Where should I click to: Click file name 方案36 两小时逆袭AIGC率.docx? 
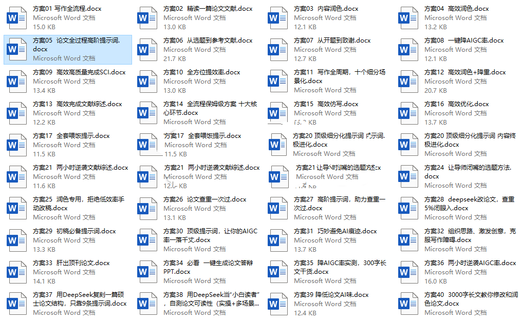point(470,263)
